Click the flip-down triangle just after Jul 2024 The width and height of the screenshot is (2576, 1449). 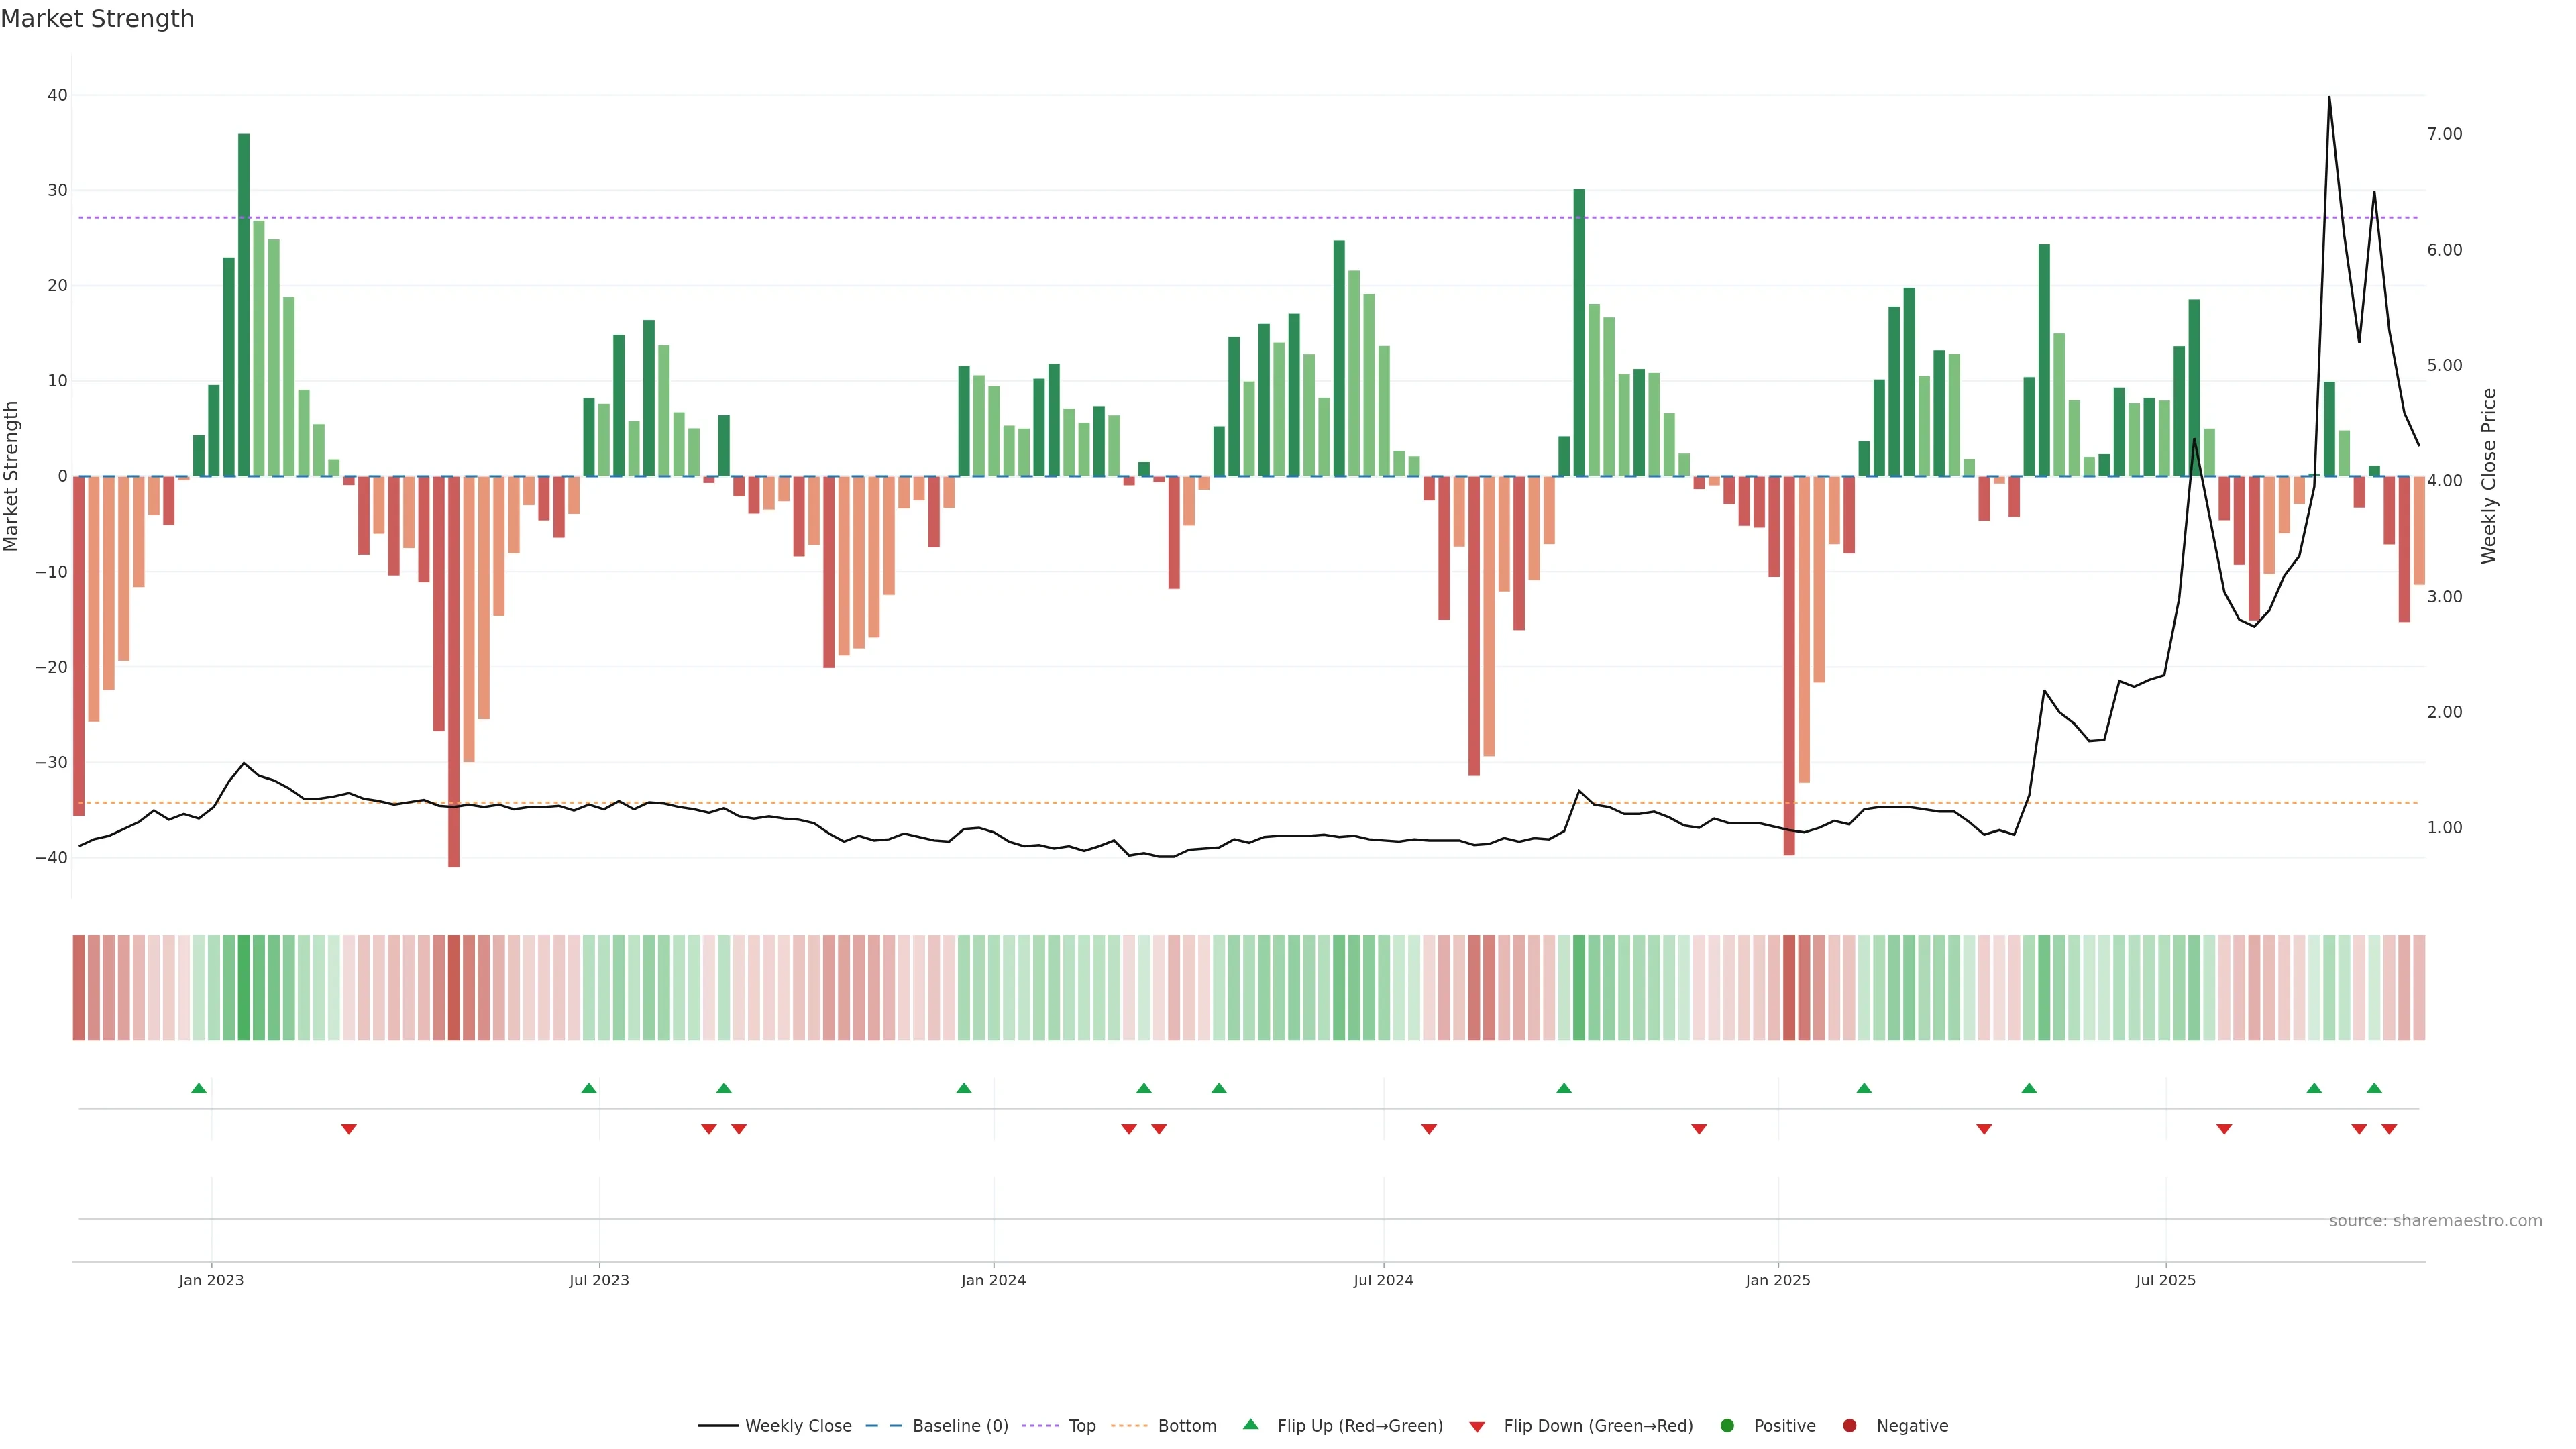pos(1429,1129)
